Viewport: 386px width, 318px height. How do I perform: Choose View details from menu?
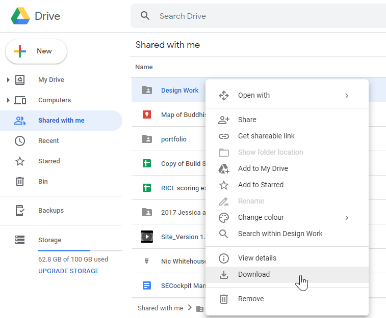click(x=287, y=258)
